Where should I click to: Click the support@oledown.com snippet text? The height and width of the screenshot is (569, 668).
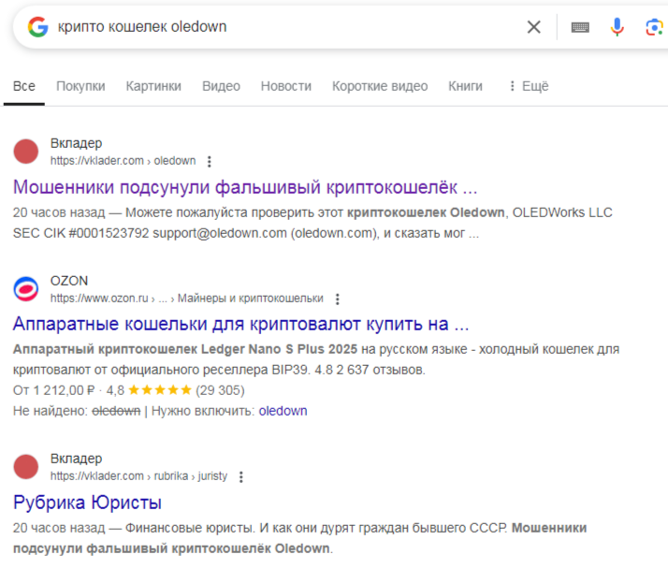[220, 233]
